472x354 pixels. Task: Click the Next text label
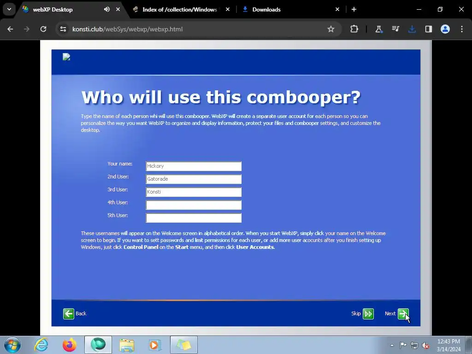390,313
